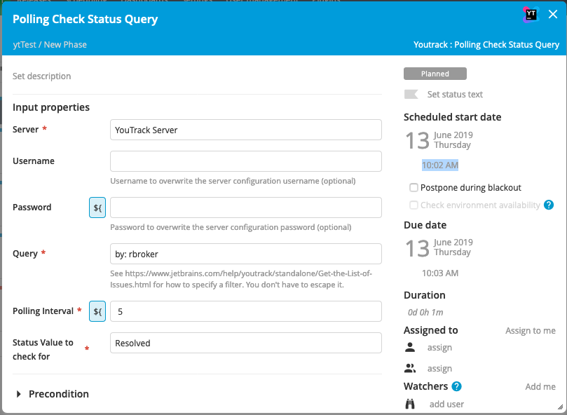Click the Planned status badge
Viewport: 567px width, 415px height.
435,74
